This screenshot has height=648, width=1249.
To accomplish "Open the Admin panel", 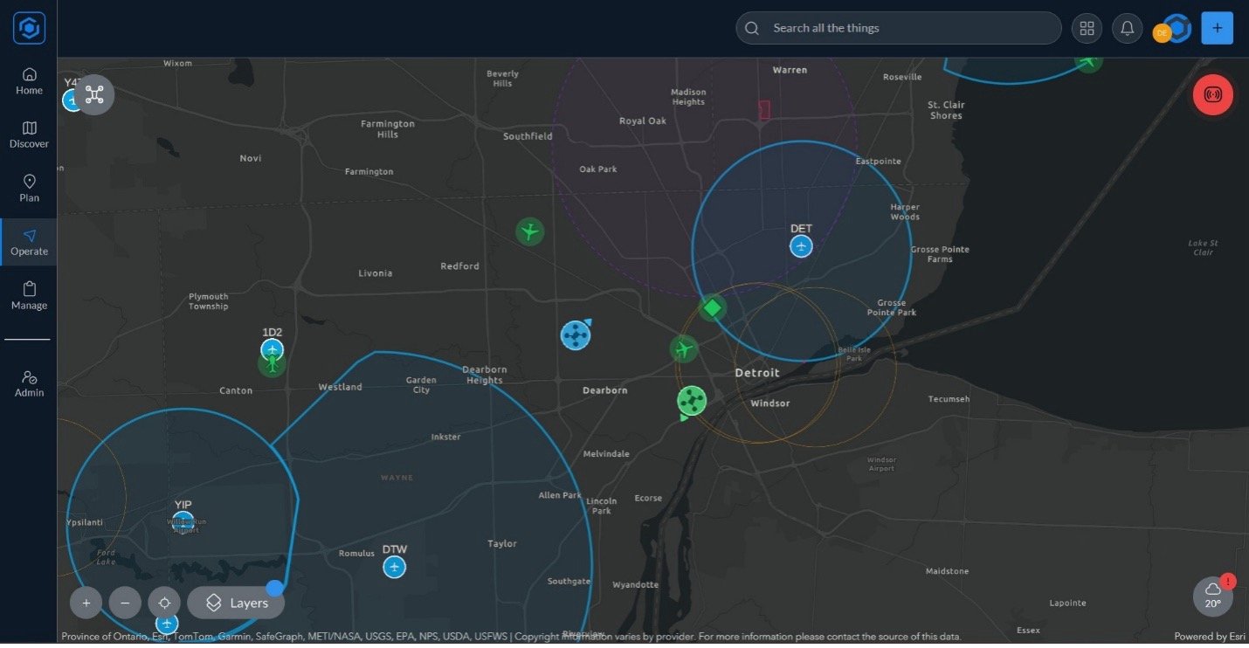I will click(x=29, y=383).
